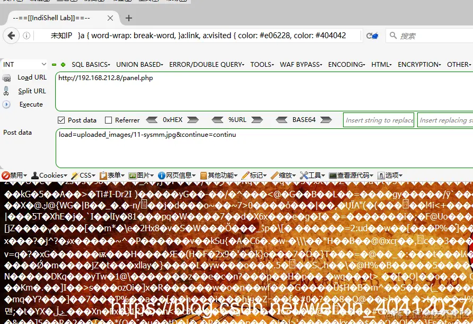The height and width of the screenshot is (324, 473).
Task: Open the INT dropdown
Action: click(x=24, y=64)
